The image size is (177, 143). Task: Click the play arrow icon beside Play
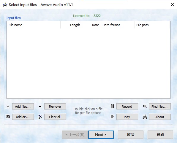(112, 117)
